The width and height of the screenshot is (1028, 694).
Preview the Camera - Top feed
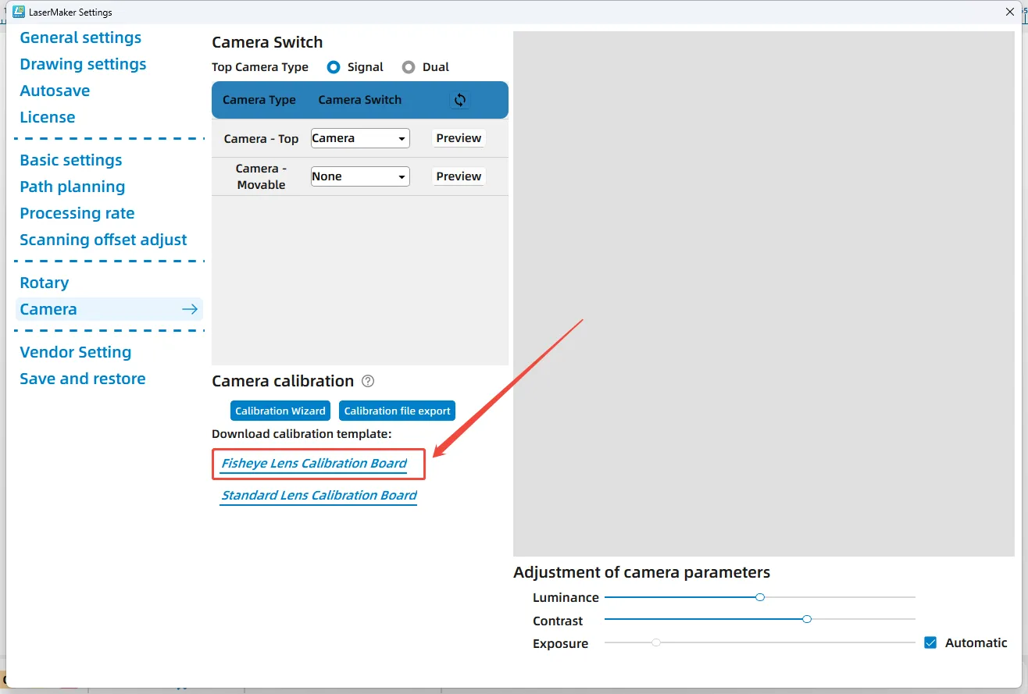click(459, 138)
